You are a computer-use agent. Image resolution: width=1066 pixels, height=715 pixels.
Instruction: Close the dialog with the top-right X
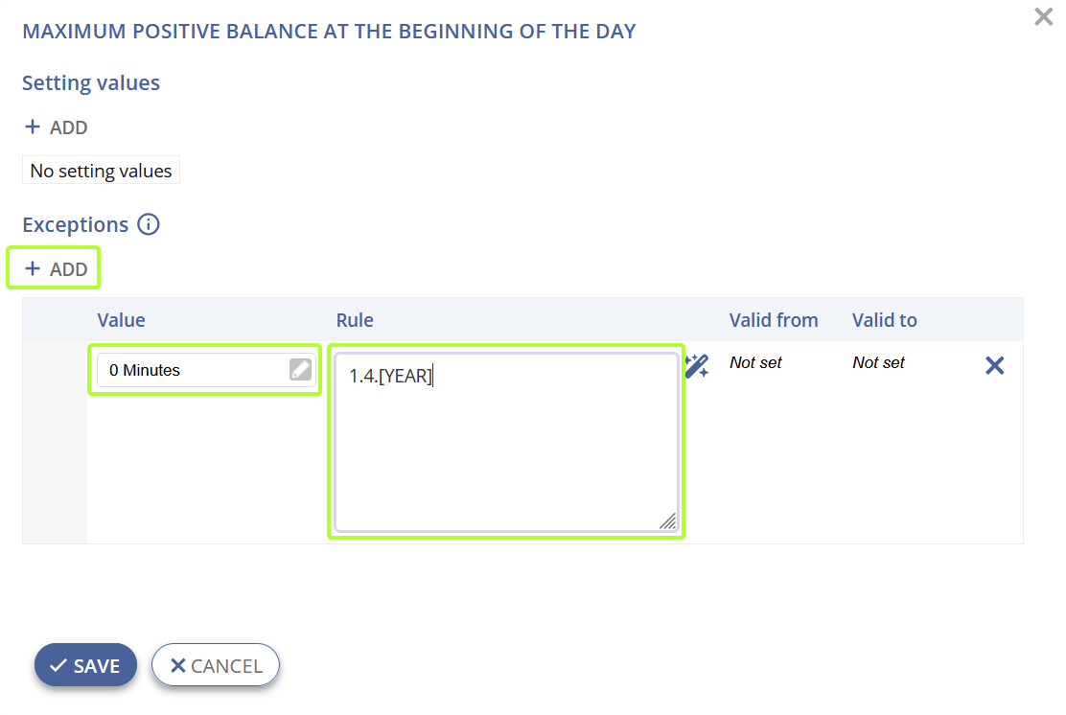coord(1043,16)
